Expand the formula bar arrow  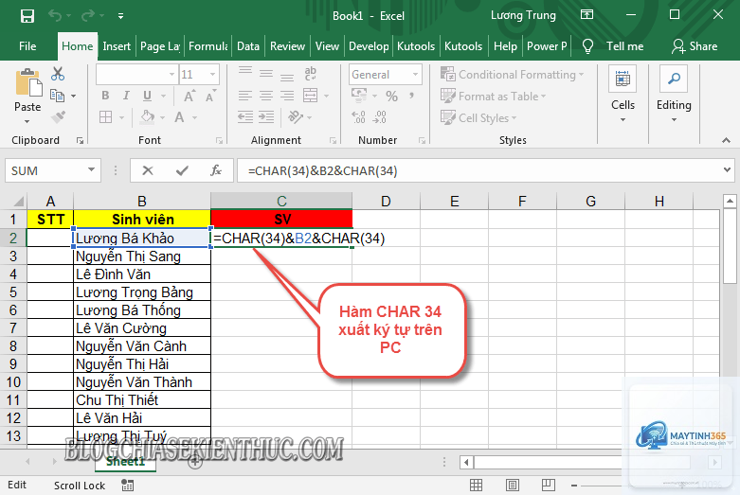click(727, 170)
